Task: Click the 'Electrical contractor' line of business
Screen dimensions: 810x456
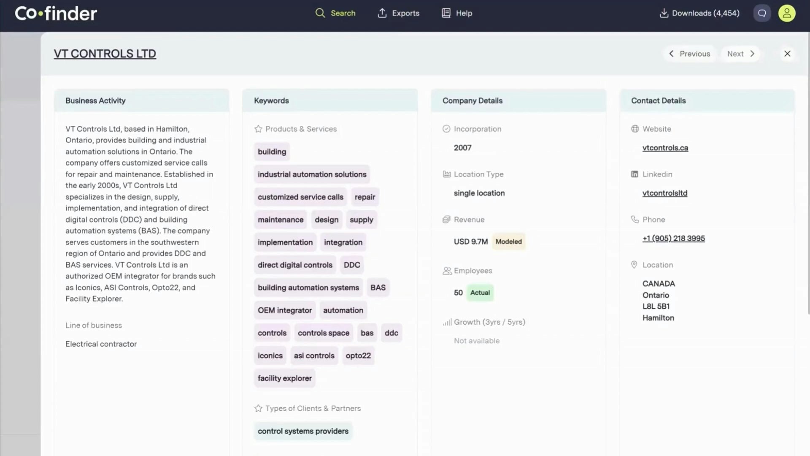Action: click(x=101, y=344)
